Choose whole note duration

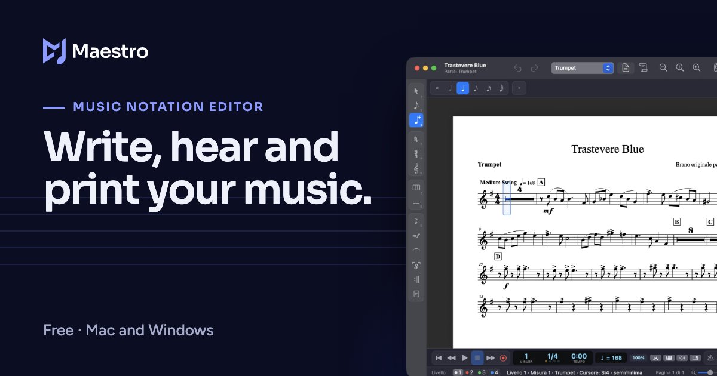click(437, 88)
